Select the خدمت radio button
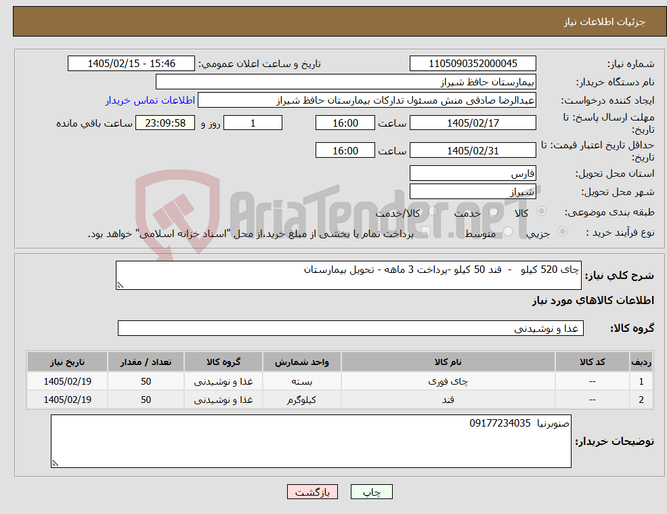The image size is (667, 514). coord(493,211)
